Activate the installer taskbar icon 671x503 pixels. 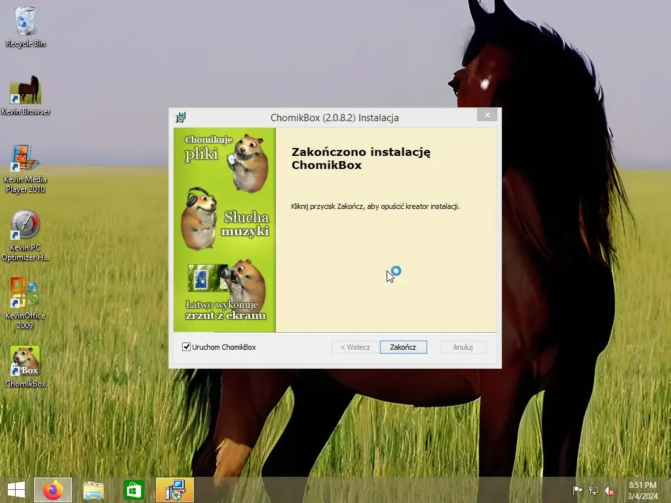174,490
